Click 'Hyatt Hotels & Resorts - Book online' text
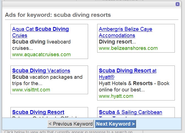The width and height of the screenshot is (185, 133). point(134,86)
